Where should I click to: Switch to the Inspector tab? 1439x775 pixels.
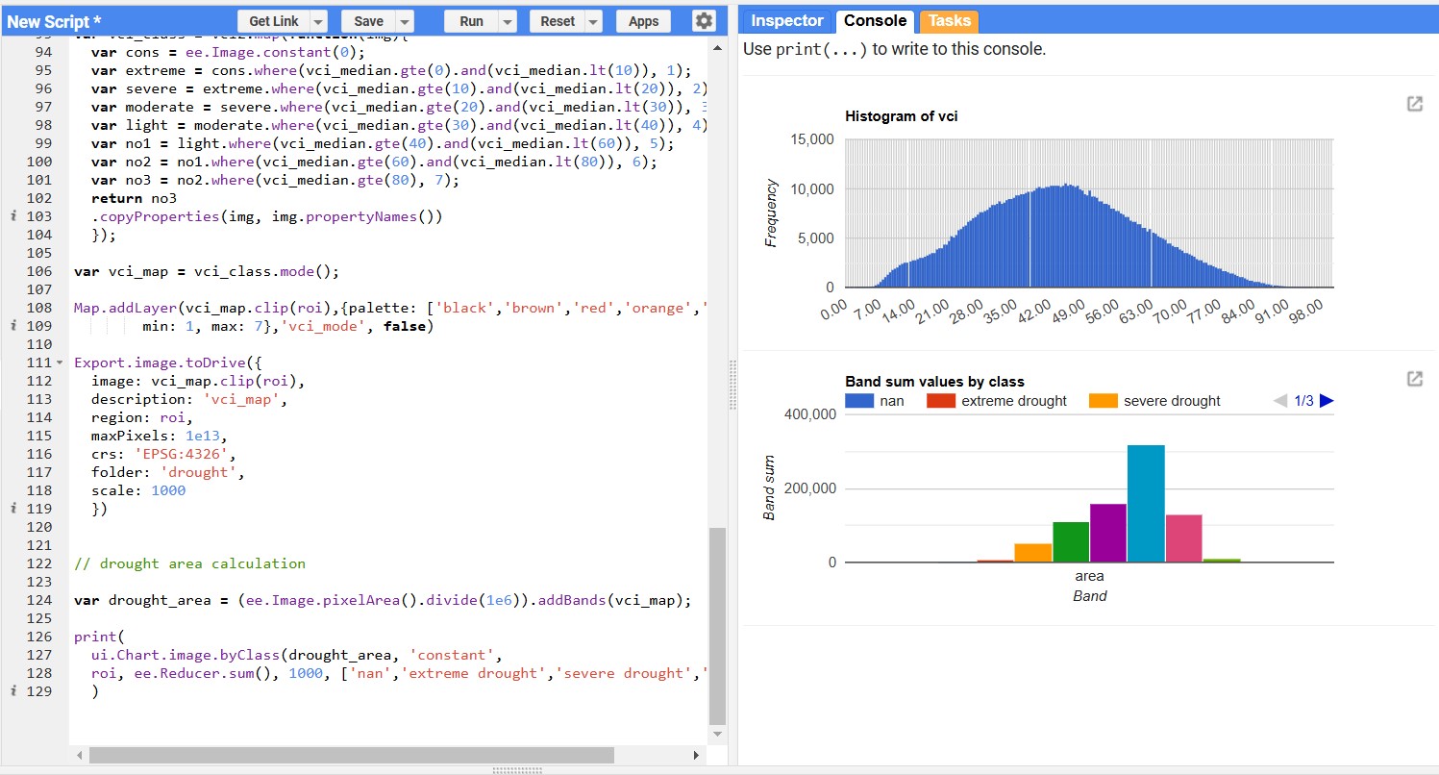pos(787,21)
